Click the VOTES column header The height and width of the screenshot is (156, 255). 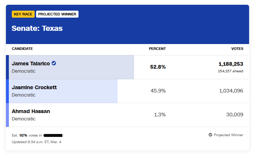pos(237,49)
